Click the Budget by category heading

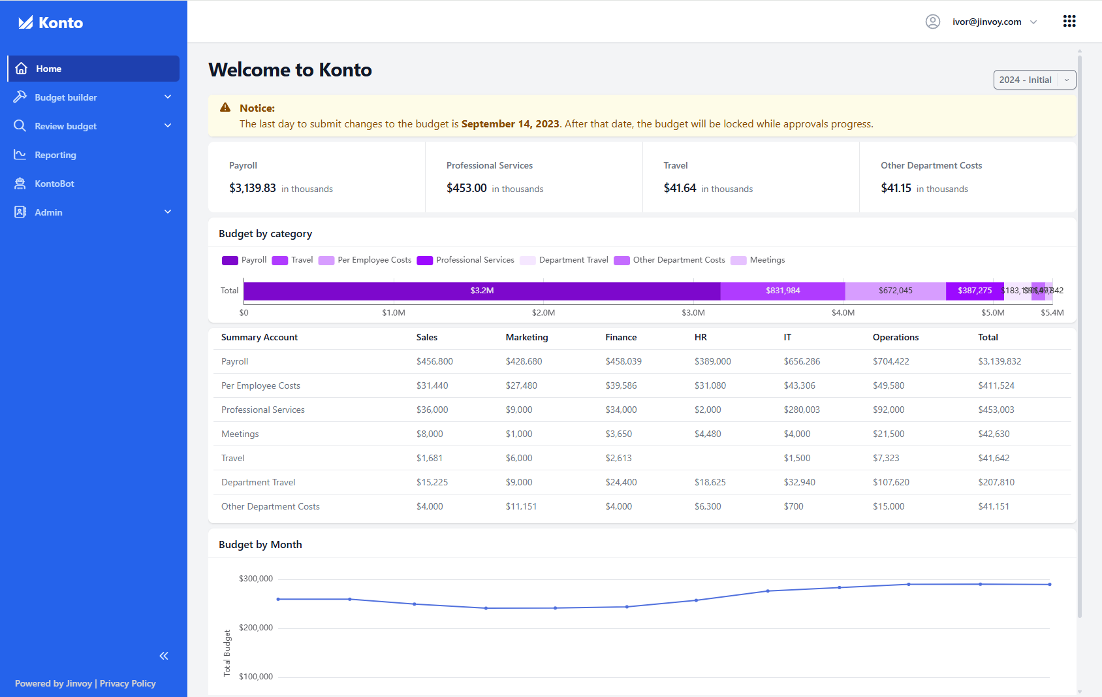[265, 233]
